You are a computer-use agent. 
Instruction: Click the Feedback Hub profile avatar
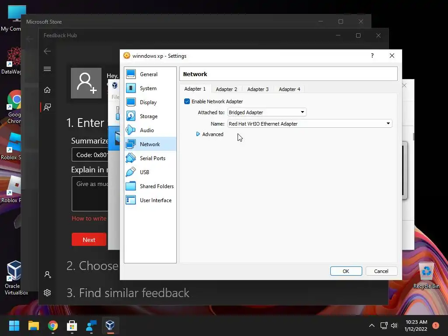tap(86, 83)
